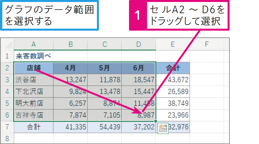The image size is (259, 144).
Task: Select column E header
Action: click(x=173, y=44)
